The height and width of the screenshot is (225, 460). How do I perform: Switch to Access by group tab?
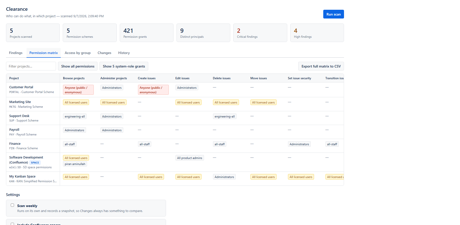[x=78, y=53]
